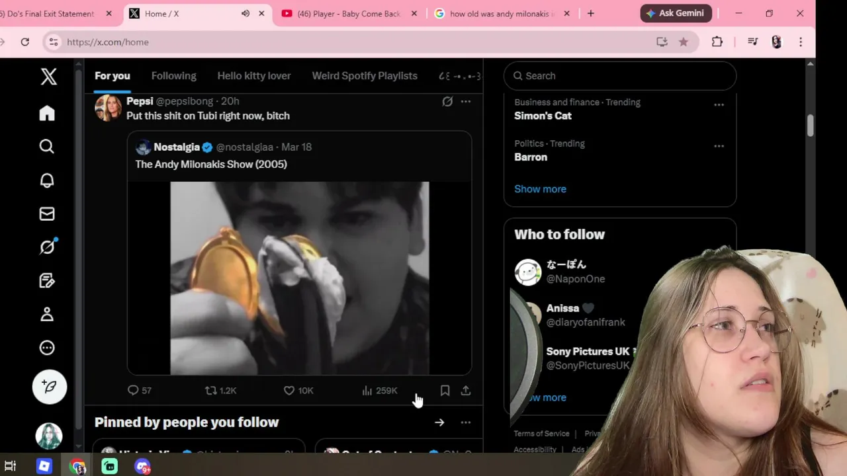Open Notifications bell icon
Image resolution: width=847 pixels, height=476 pixels.
[47, 180]
